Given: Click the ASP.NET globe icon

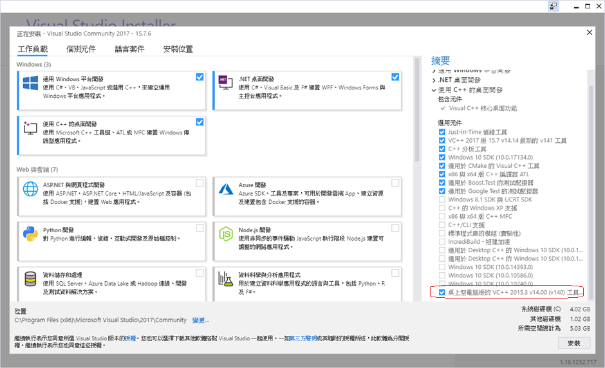Looking at the screenshot, I should pyautogui.click(x=30, y=189).
